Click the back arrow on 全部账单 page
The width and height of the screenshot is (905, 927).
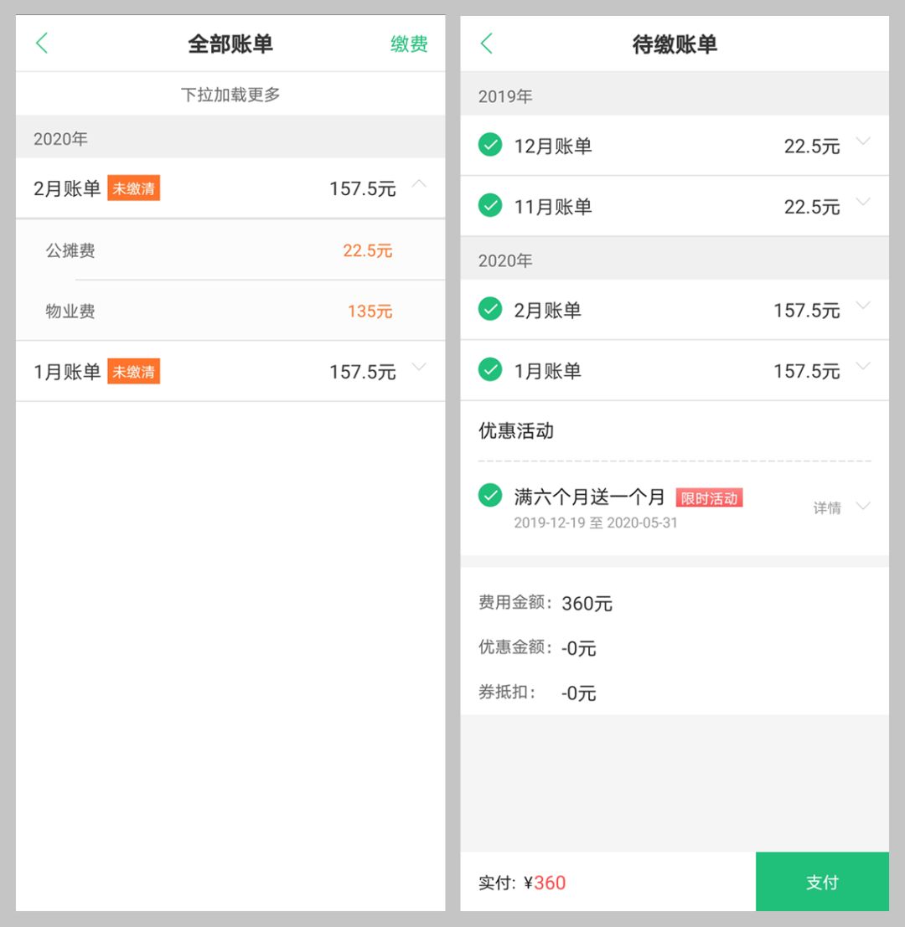[42, 43]
